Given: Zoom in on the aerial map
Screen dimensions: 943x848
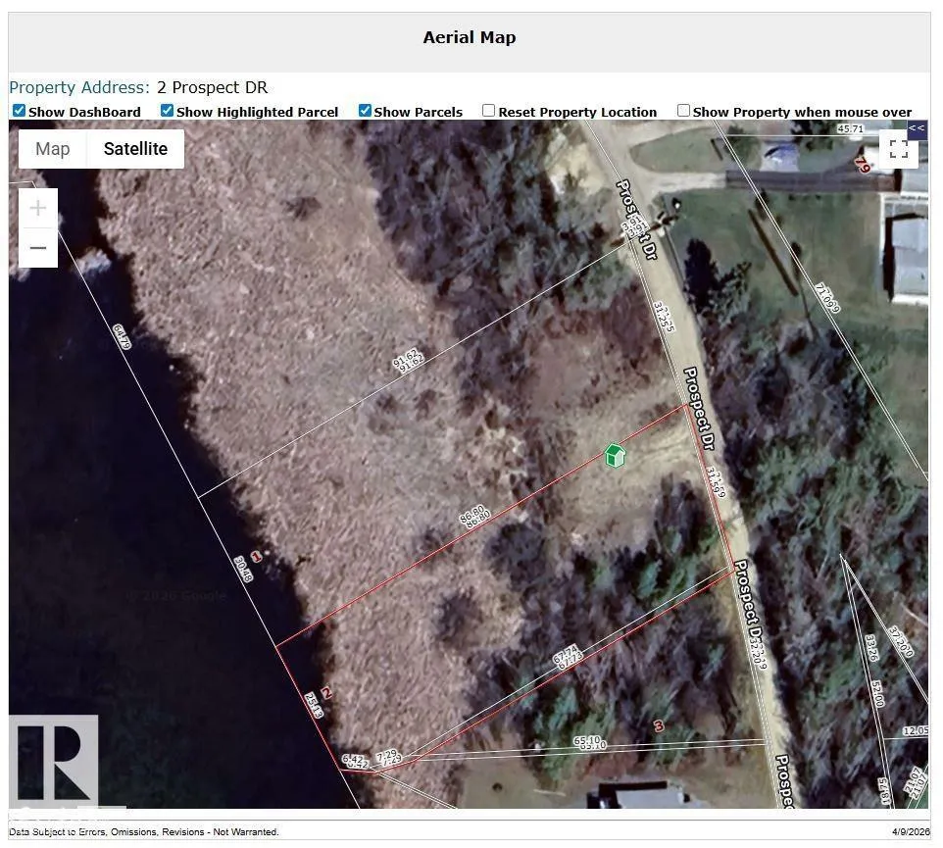Looking at the screenshot, I should coord(38,209).
